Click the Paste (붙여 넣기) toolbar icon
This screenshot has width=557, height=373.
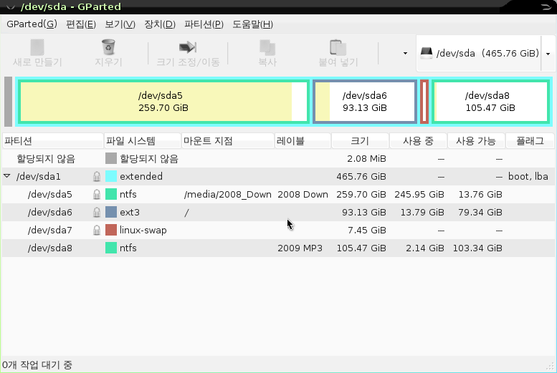click(338, 47)
